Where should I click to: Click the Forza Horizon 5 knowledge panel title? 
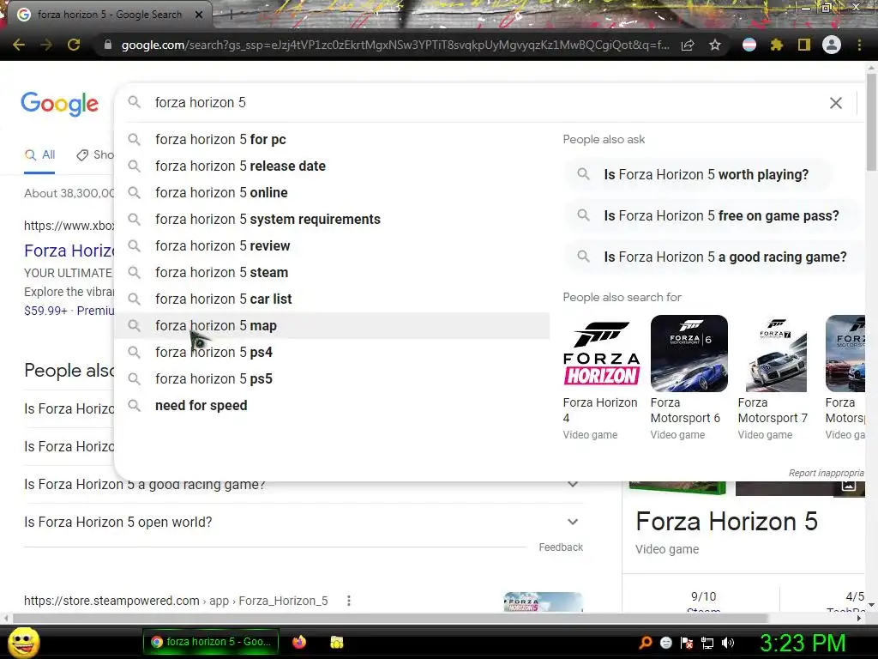[x=726, y=522]
